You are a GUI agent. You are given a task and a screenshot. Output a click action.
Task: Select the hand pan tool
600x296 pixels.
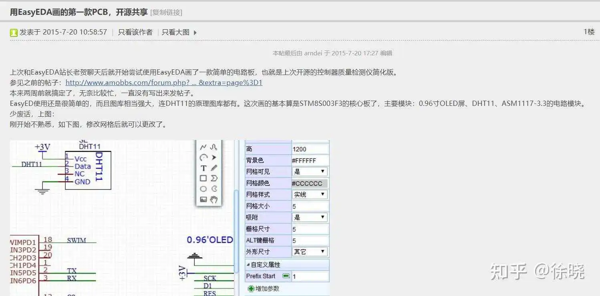(x=214, y=199)
